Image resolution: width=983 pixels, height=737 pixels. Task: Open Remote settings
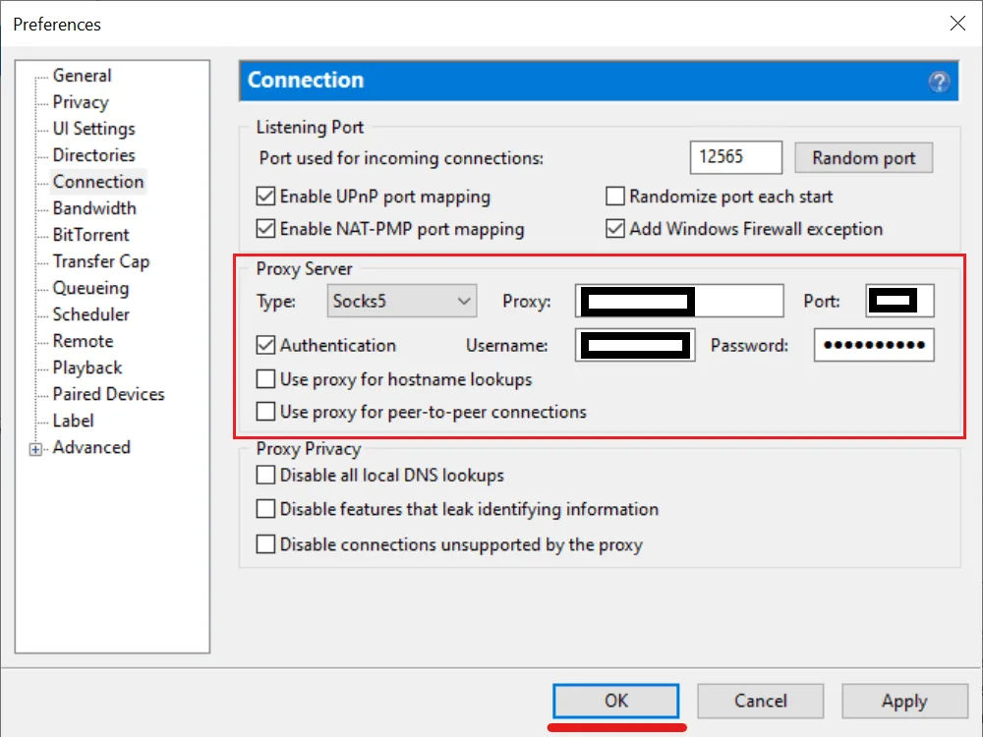tap(84, 341)
